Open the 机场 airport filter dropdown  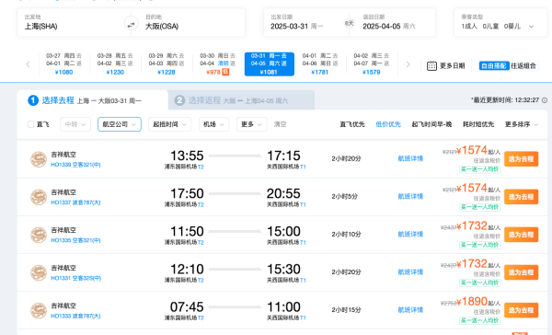pyautogui.click(x=213, y=124)
